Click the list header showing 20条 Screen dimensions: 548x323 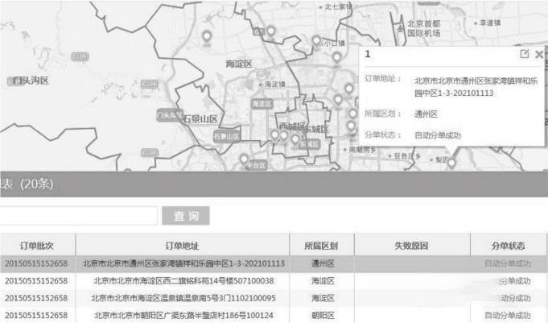pyautogui.click(x=274, y=184)
